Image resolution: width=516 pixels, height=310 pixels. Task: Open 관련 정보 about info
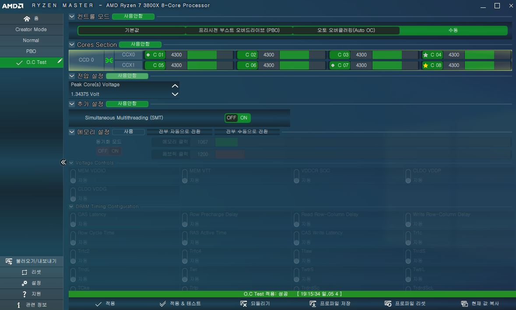click(31, 305)
